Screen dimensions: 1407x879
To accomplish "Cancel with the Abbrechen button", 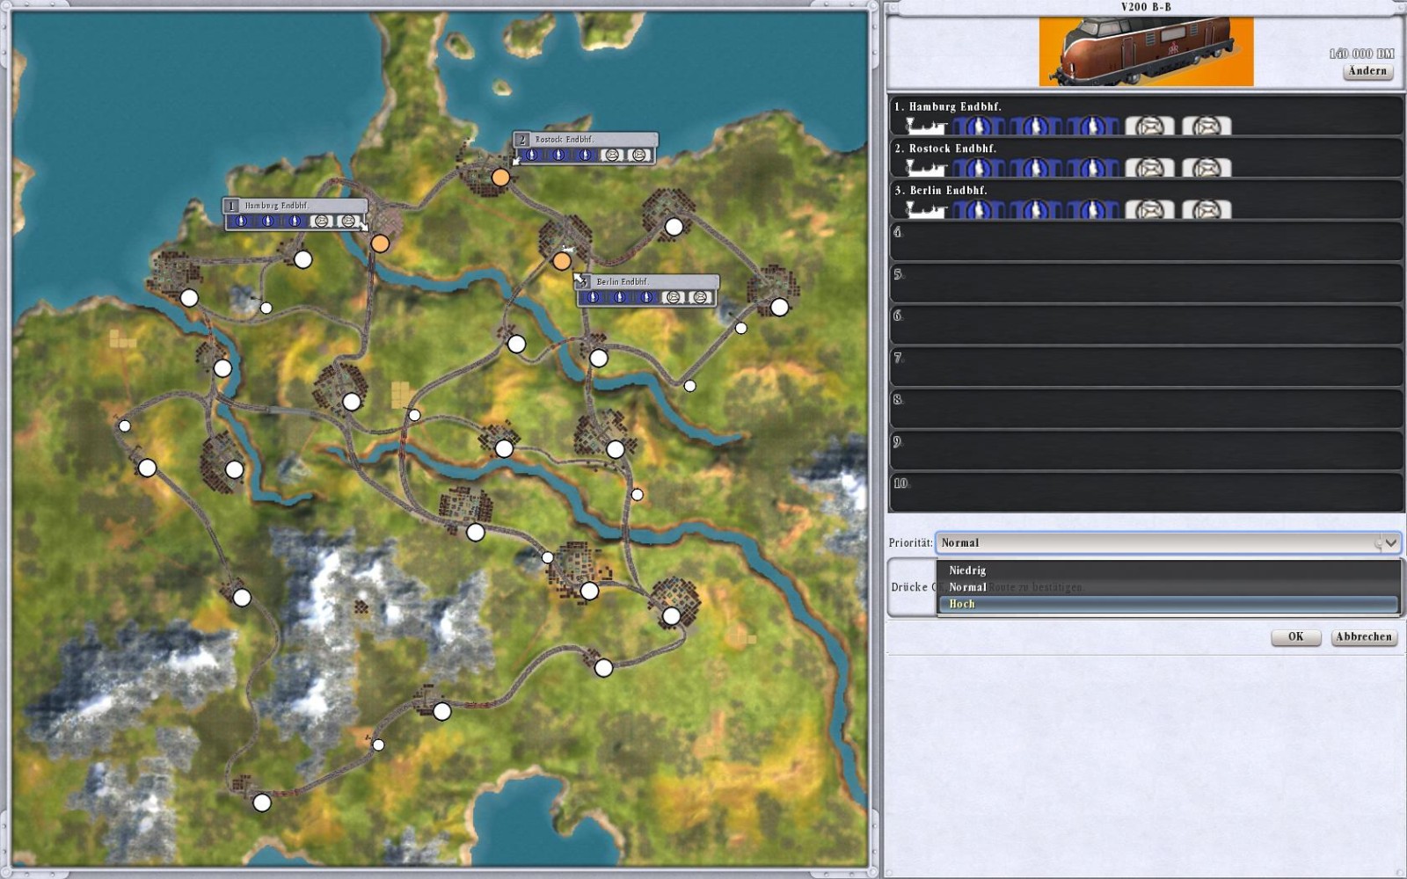I will tap(1363, 637).
